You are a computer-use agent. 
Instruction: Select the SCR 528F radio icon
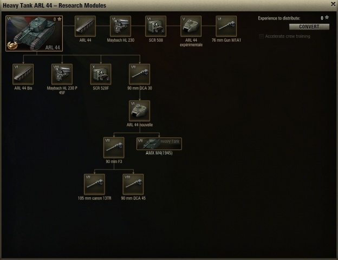pyautogui.click(x=101, y=74)
